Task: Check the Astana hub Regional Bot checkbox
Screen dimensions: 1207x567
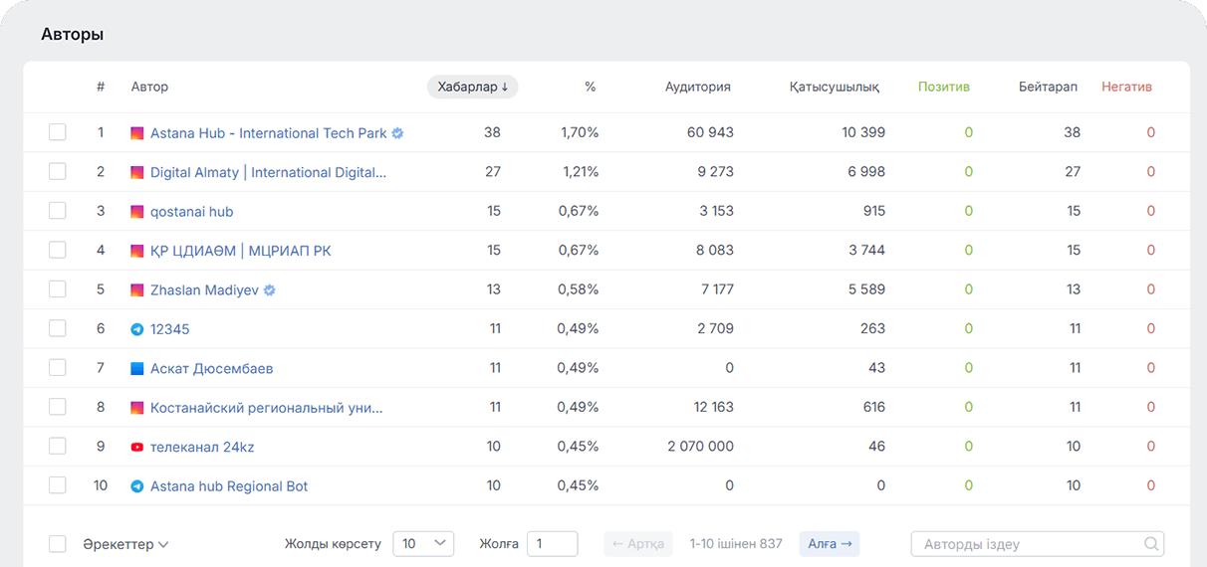Action: [x=58, y=485]
